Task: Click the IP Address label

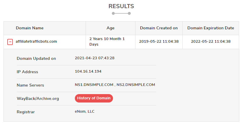Action: click(x=27, y=72)
